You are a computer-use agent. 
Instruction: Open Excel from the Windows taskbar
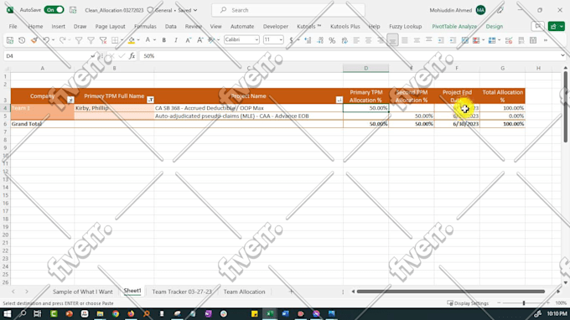tap(270, 314)
